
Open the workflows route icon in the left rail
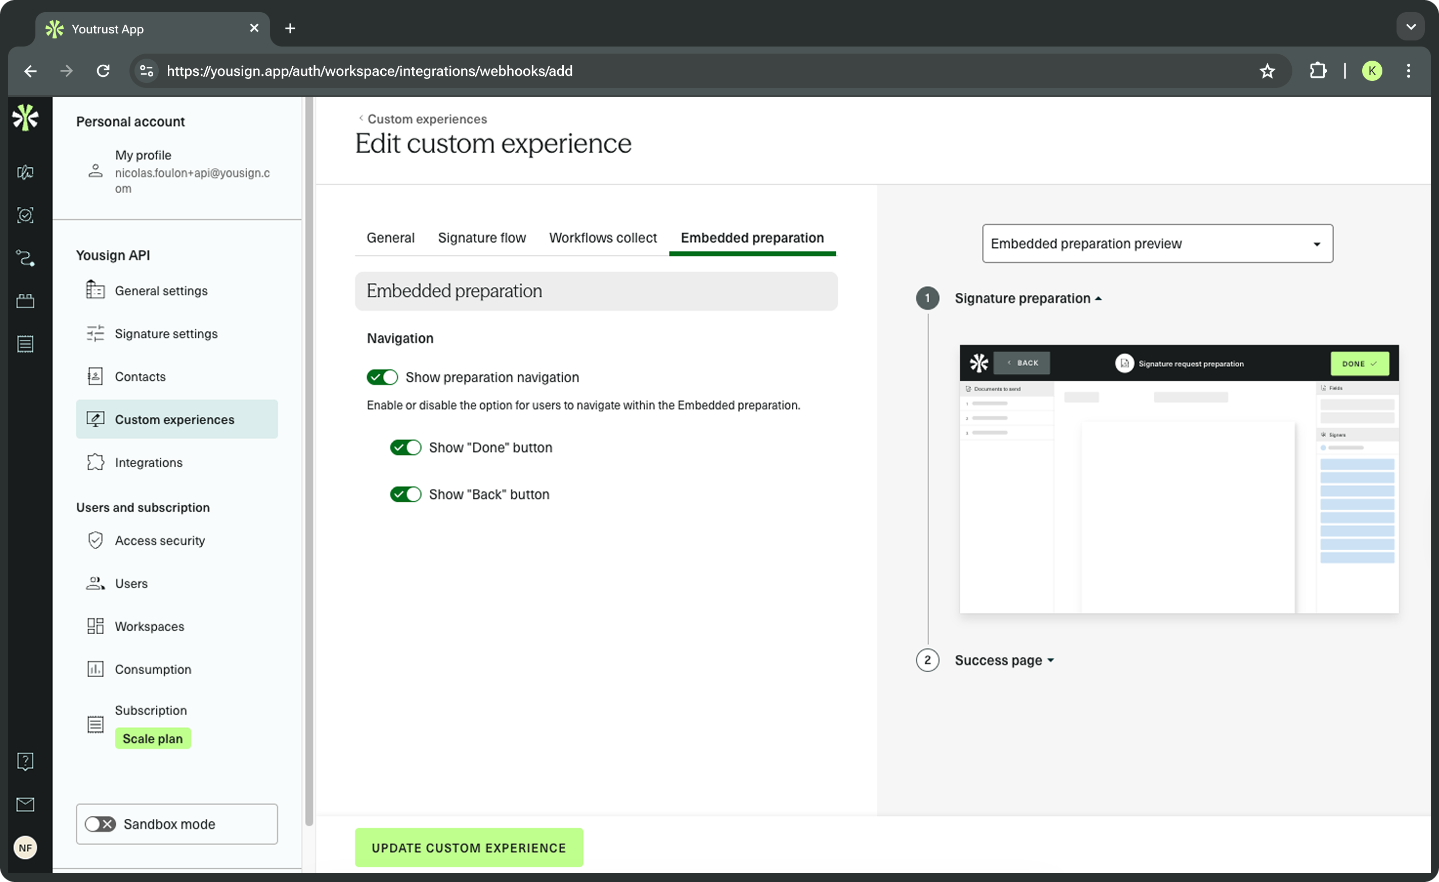25,258
